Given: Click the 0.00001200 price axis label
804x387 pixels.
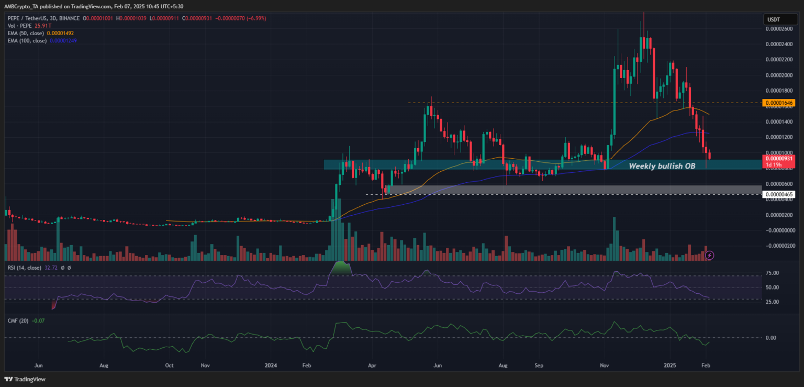Looking at the screenshot, I should pyautogui.click(x=780, y=137).
